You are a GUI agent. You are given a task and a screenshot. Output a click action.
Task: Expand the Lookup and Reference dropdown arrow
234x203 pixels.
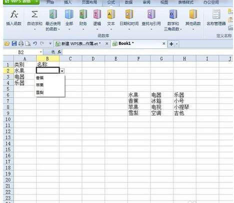[x=151, y=30]
